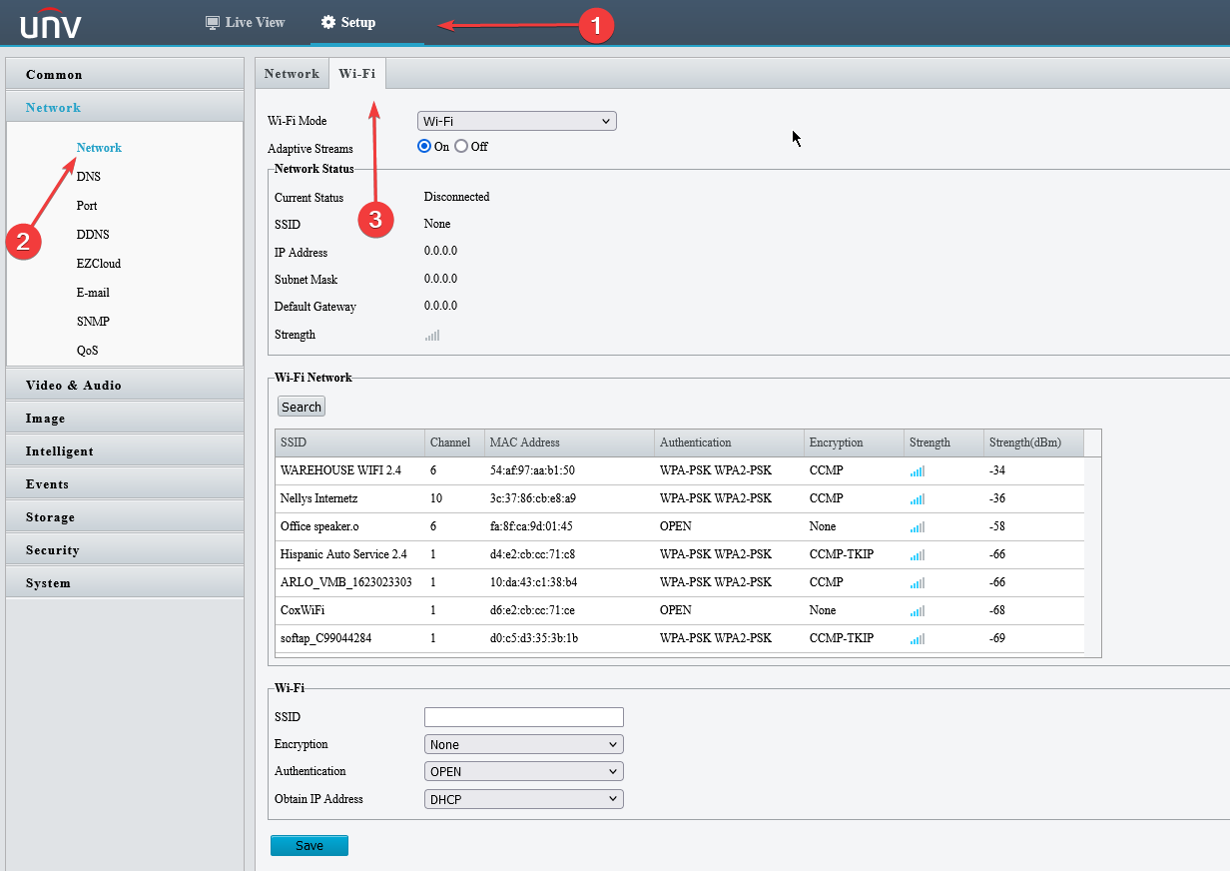This screenshot has height=871, width=1230.
Task: Click the Live View monitor icon
Action: [213, 22]
